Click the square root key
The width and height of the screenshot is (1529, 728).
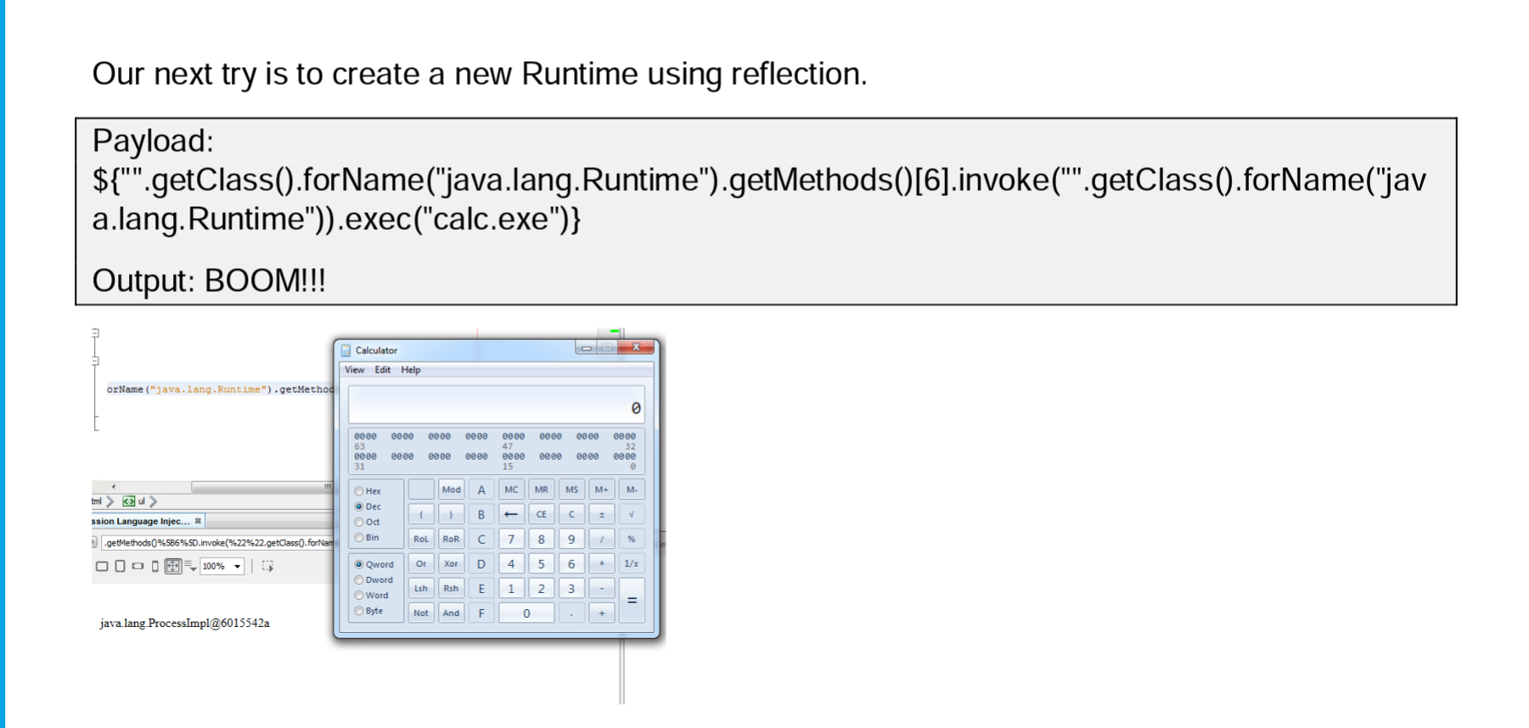point(632,514)
